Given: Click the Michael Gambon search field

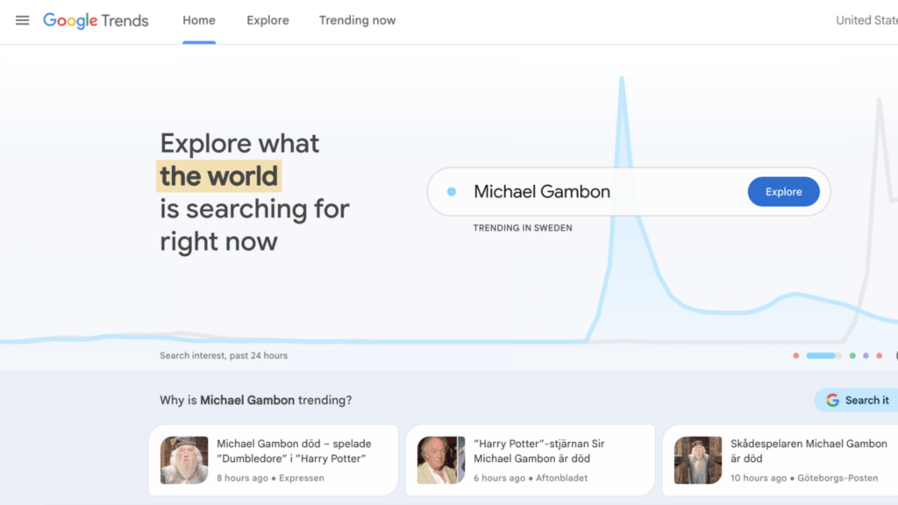Looking at the screenshot, I should coord(629,192).
